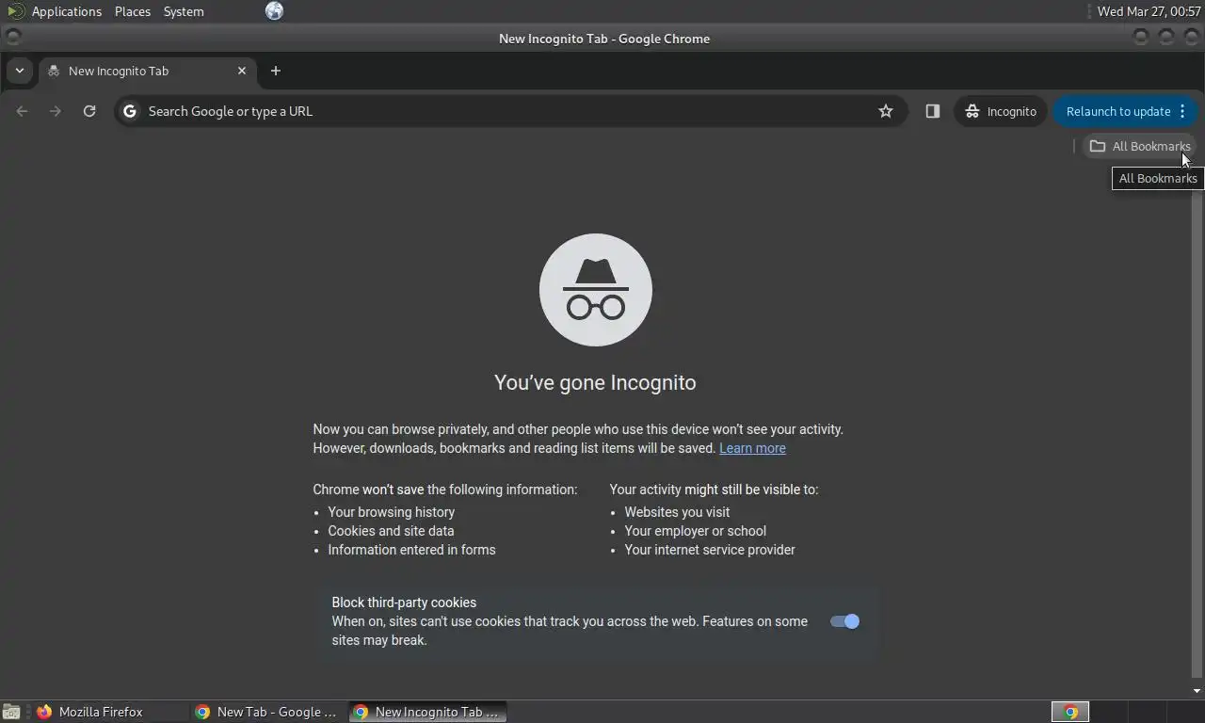The height and width of the screenshot is (723, 1205).
Task: Click the Chrome workspace switcher icon
Action: tap(1070, 712)
